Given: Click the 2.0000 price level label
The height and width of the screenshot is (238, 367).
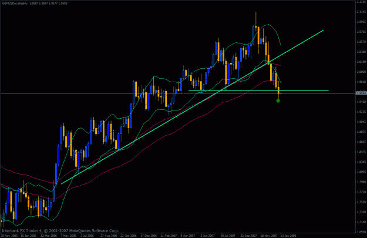Looking at the screenshot, I should coord(361,72).
